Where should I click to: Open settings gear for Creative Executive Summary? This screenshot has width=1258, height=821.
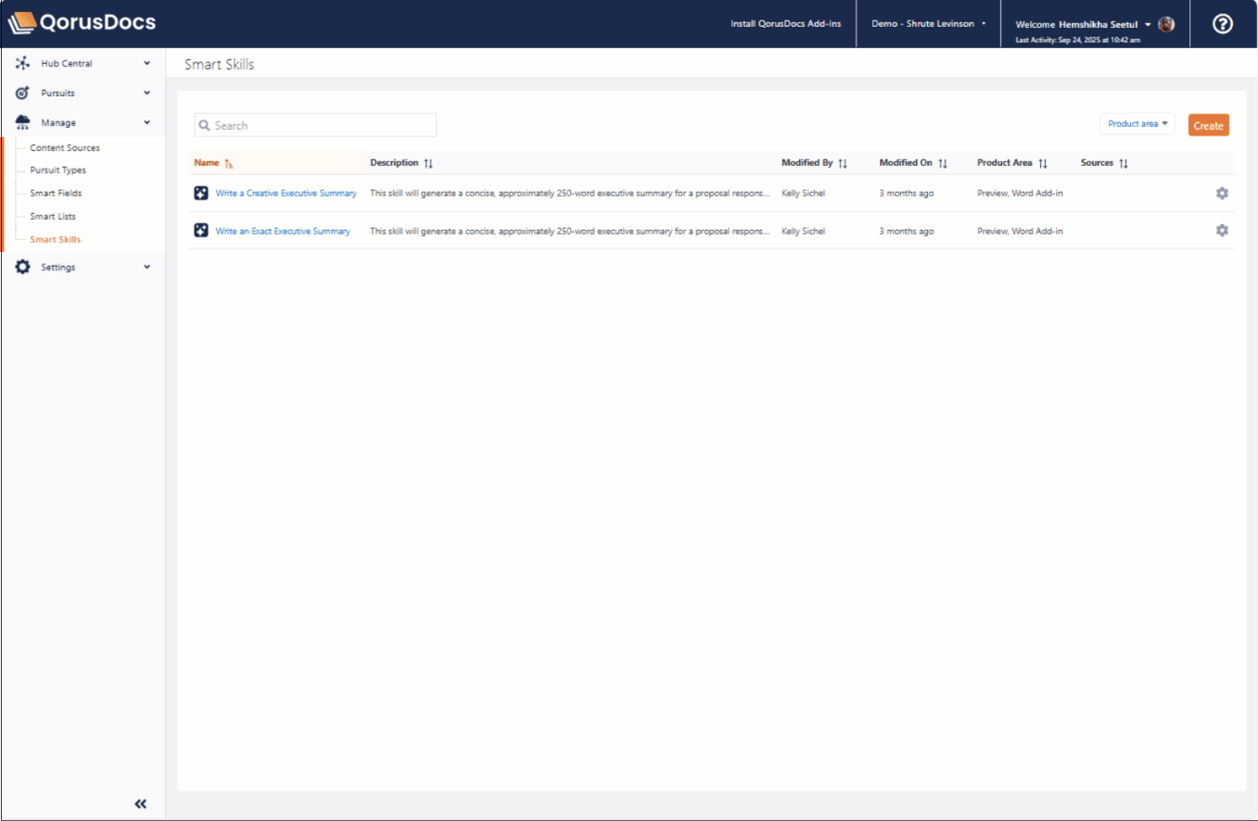click(1222, 193)
